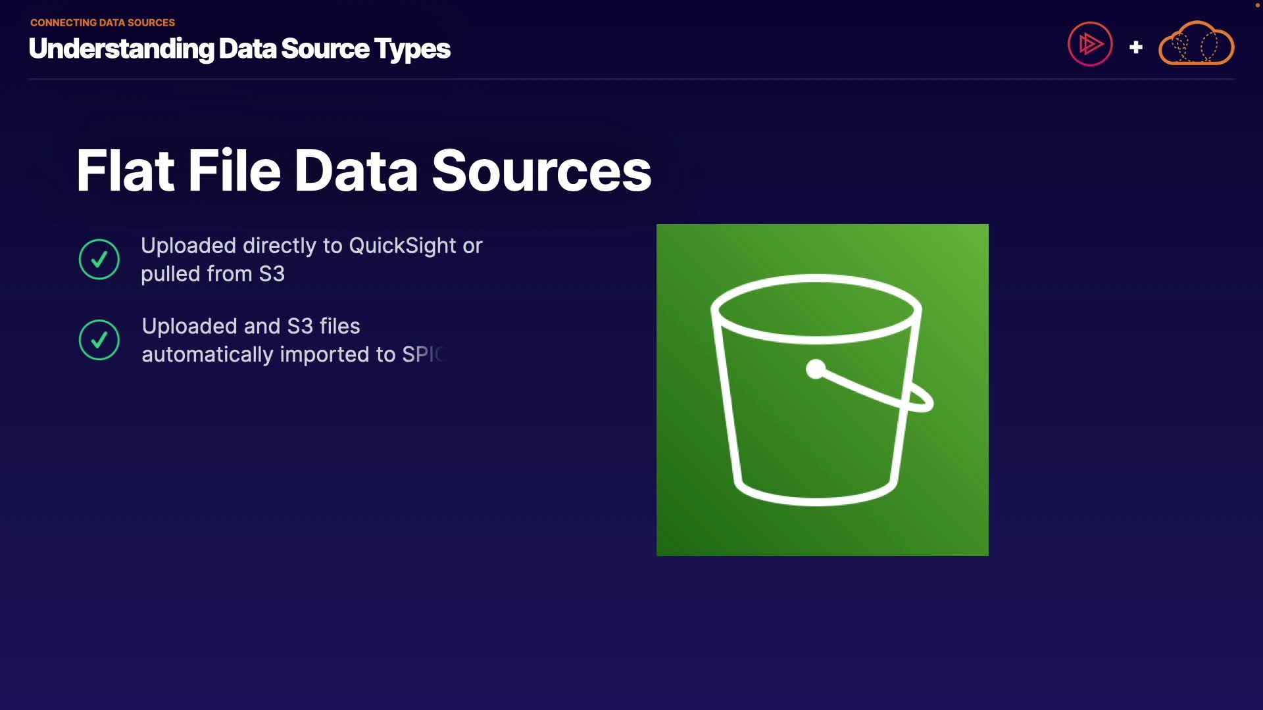The width and height of the screenshot is (1263, 710).
Task: Click the checkmark beside 'Uploaded and S3 files'
Action: tap(99, 340)
